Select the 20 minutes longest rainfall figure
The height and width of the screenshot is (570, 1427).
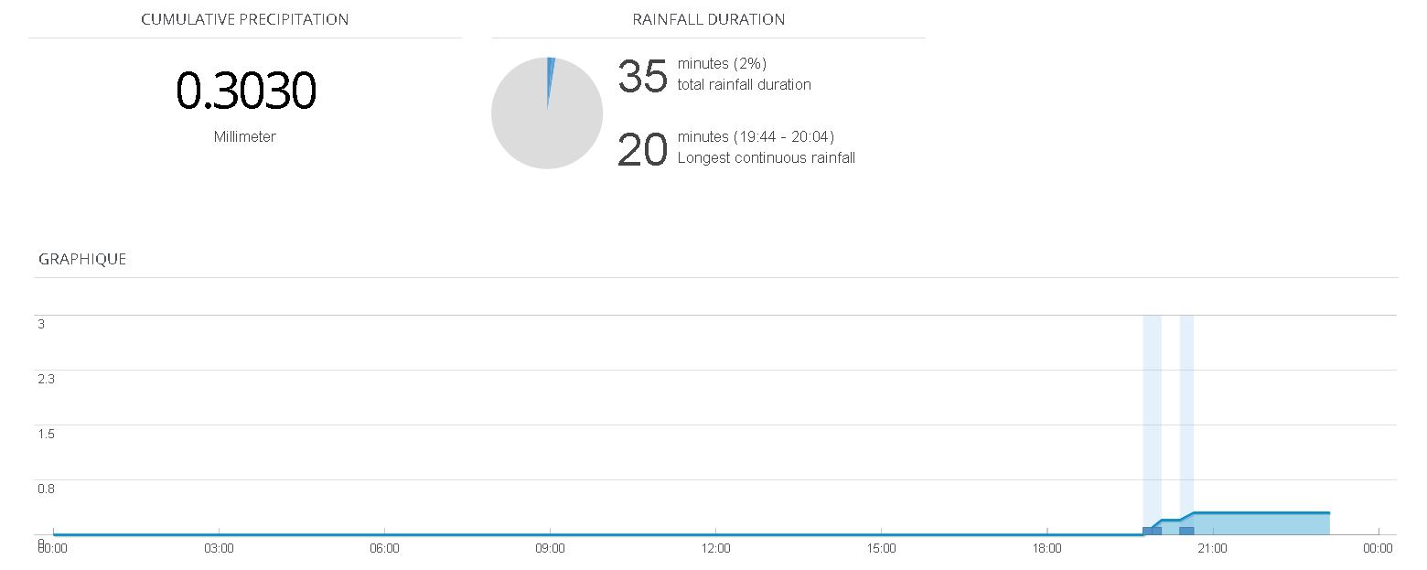(x=642, y=150)
